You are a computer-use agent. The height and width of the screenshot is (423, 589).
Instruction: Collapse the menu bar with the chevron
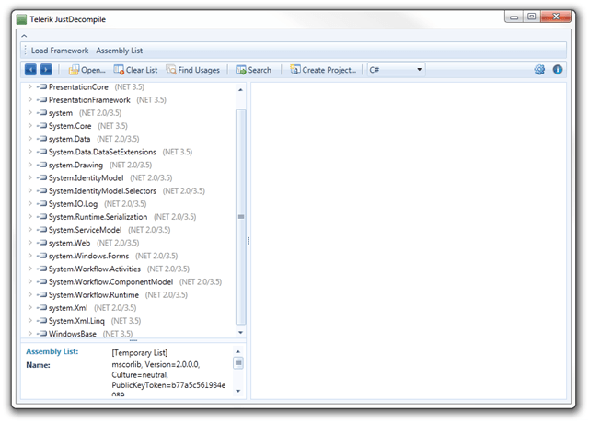(24, 36)
